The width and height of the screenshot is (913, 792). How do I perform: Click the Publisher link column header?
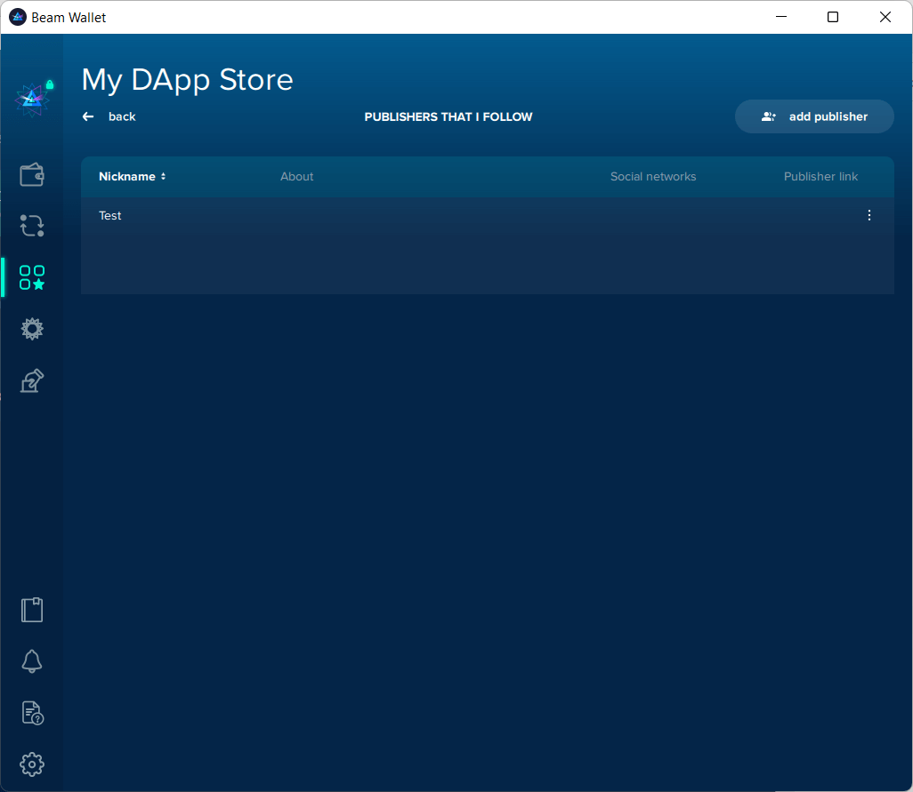click(x=820, y=177)
